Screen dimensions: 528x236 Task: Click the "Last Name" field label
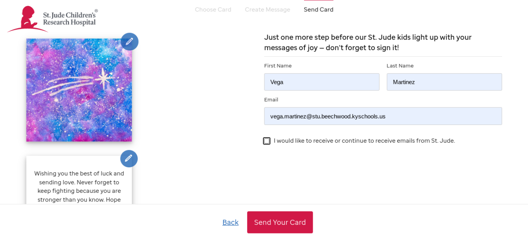(x=400, y=66)
